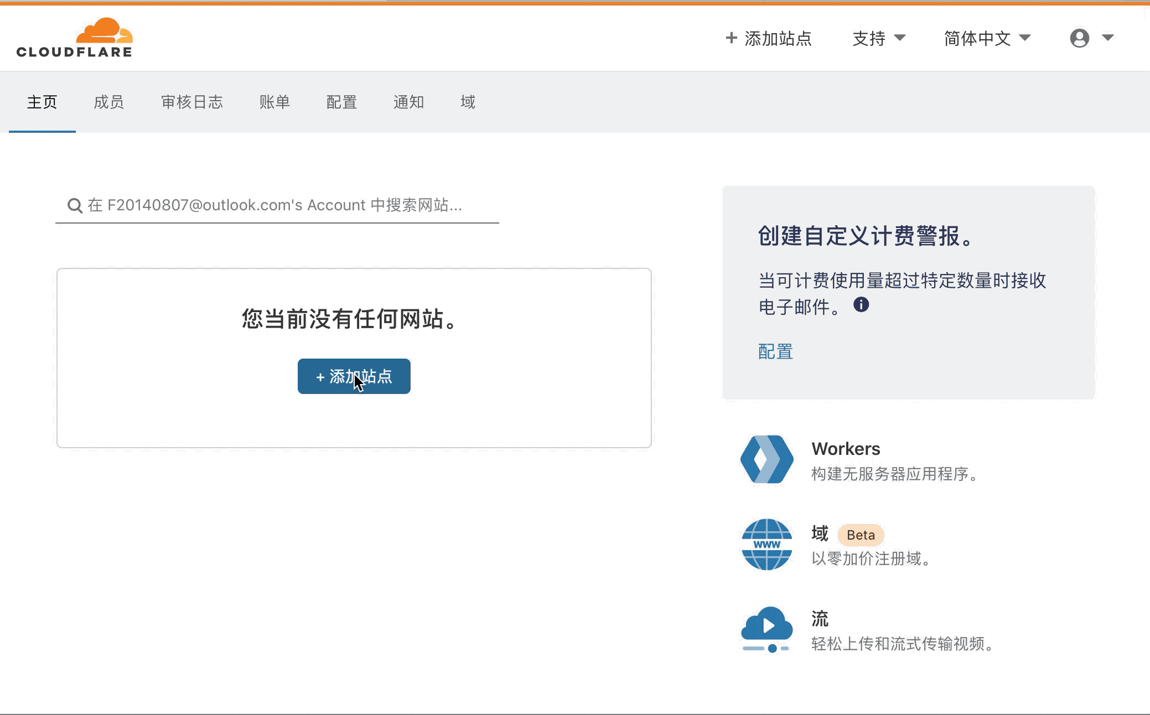Click 以零加价注册域 description text
This screenshot has height=715, width=1150.
[x=871, y=559]
